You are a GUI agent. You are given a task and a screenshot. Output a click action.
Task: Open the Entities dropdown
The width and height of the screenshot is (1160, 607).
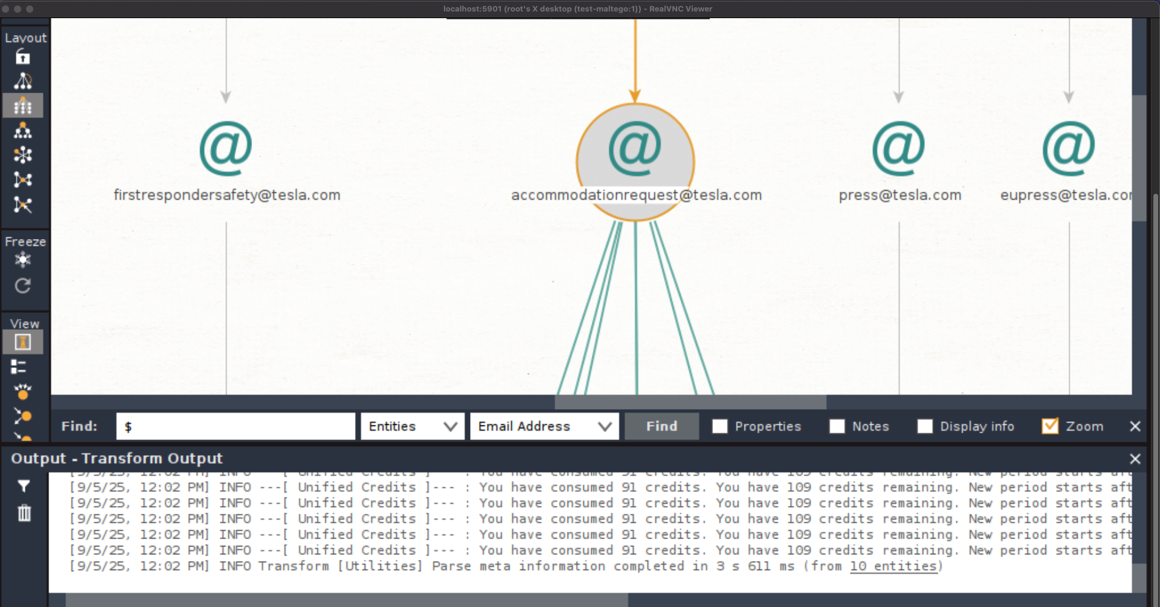tap(413, 427)
